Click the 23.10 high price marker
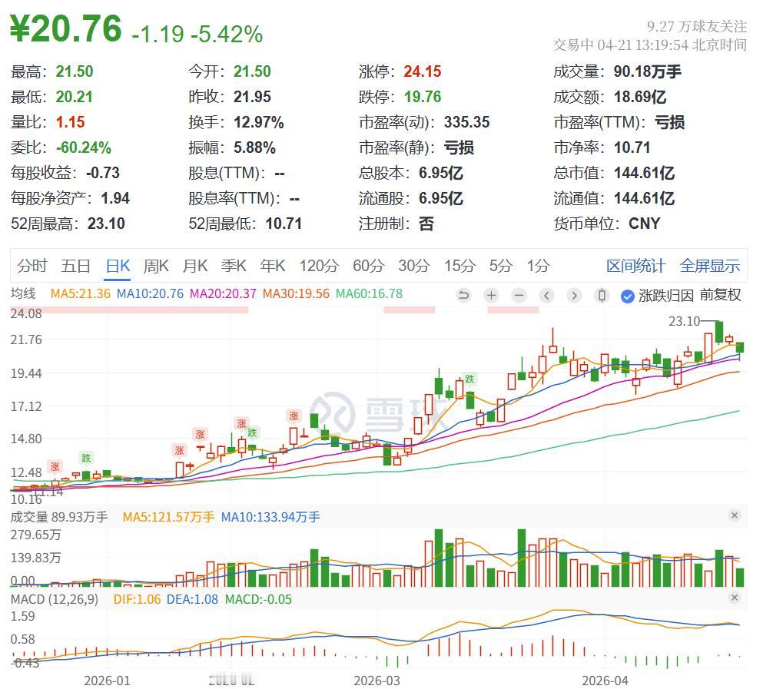The height and width of the screenshot is (689, 763). click(x=684, y=321)
